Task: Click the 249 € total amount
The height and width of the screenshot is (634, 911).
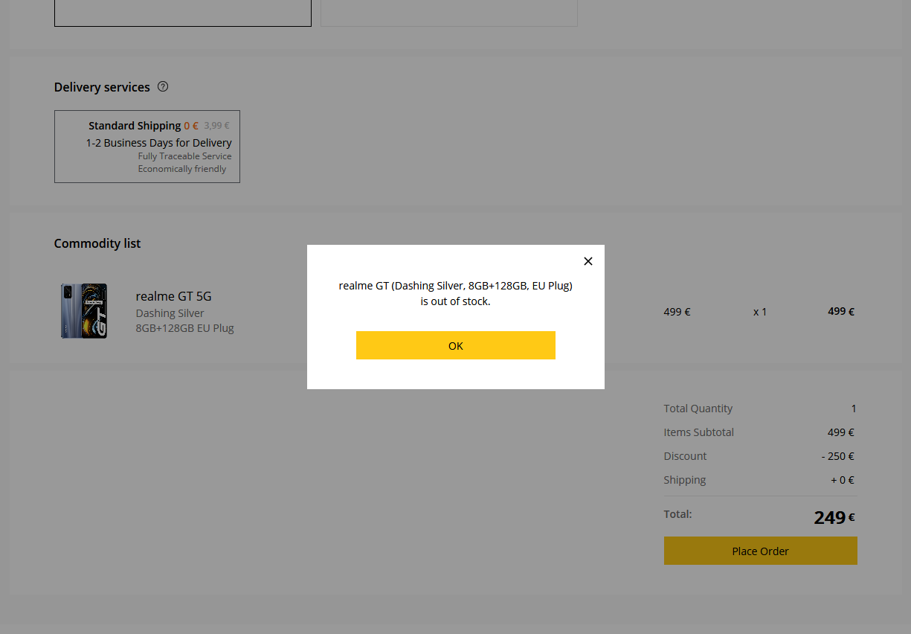Action: (834, 517)
